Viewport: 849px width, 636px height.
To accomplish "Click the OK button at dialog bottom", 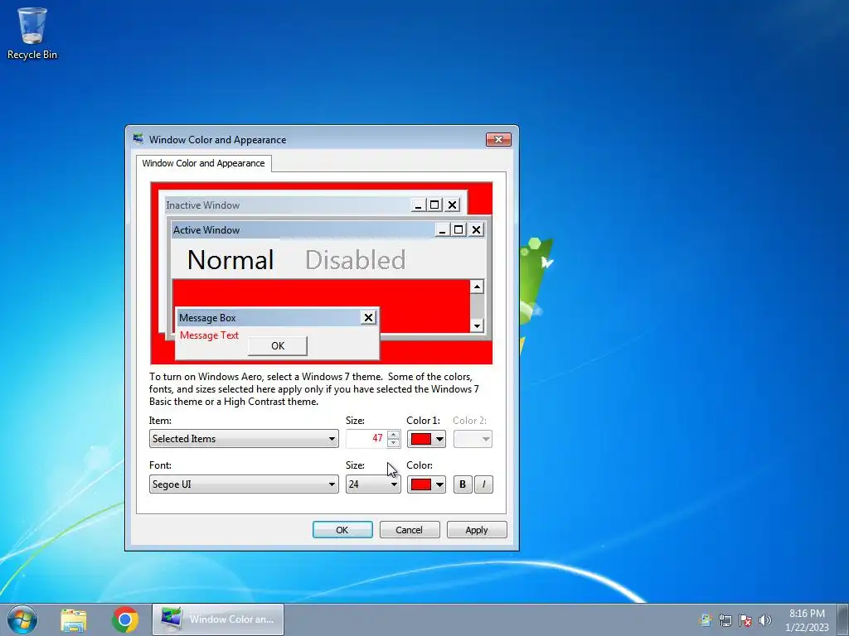I will click(x=342, y=530).
